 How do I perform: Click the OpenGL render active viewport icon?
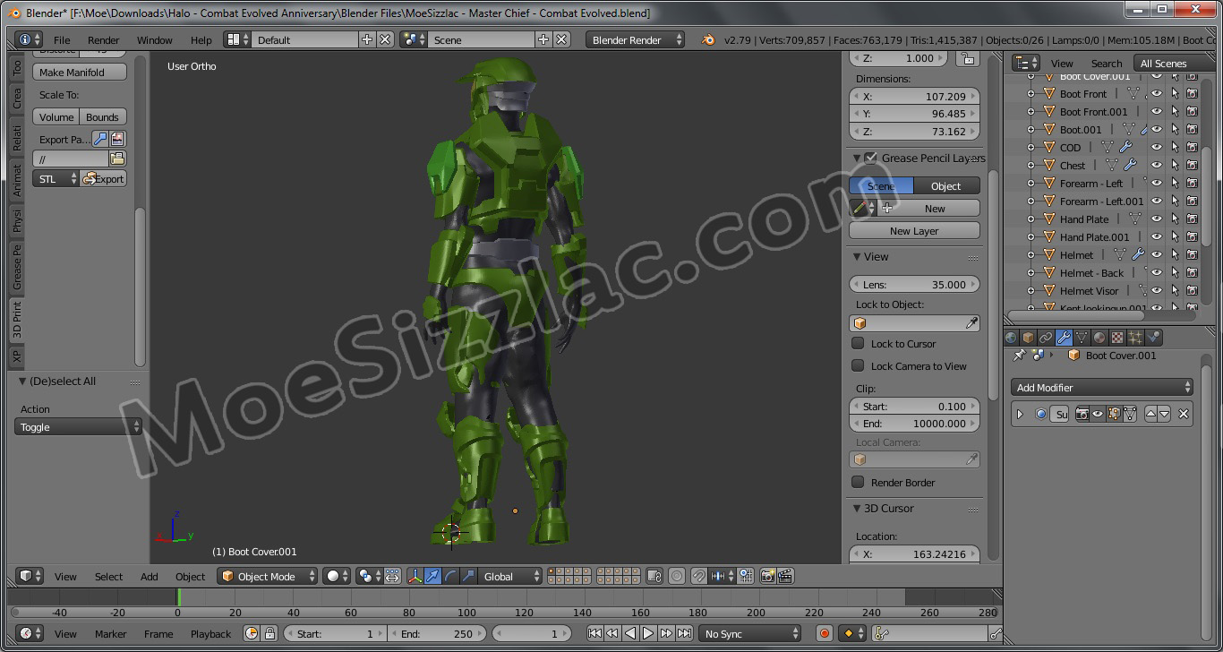tap(767, 576)
